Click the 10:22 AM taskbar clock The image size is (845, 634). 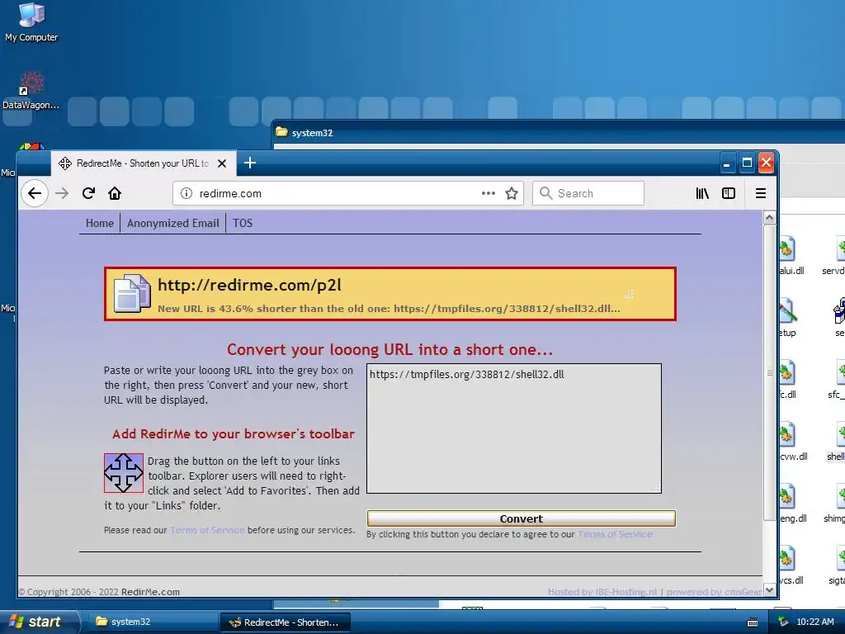(814, 622)
